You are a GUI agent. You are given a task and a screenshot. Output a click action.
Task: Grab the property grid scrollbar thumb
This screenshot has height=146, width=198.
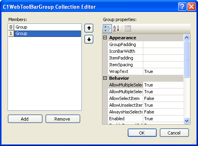pos(186,59)
